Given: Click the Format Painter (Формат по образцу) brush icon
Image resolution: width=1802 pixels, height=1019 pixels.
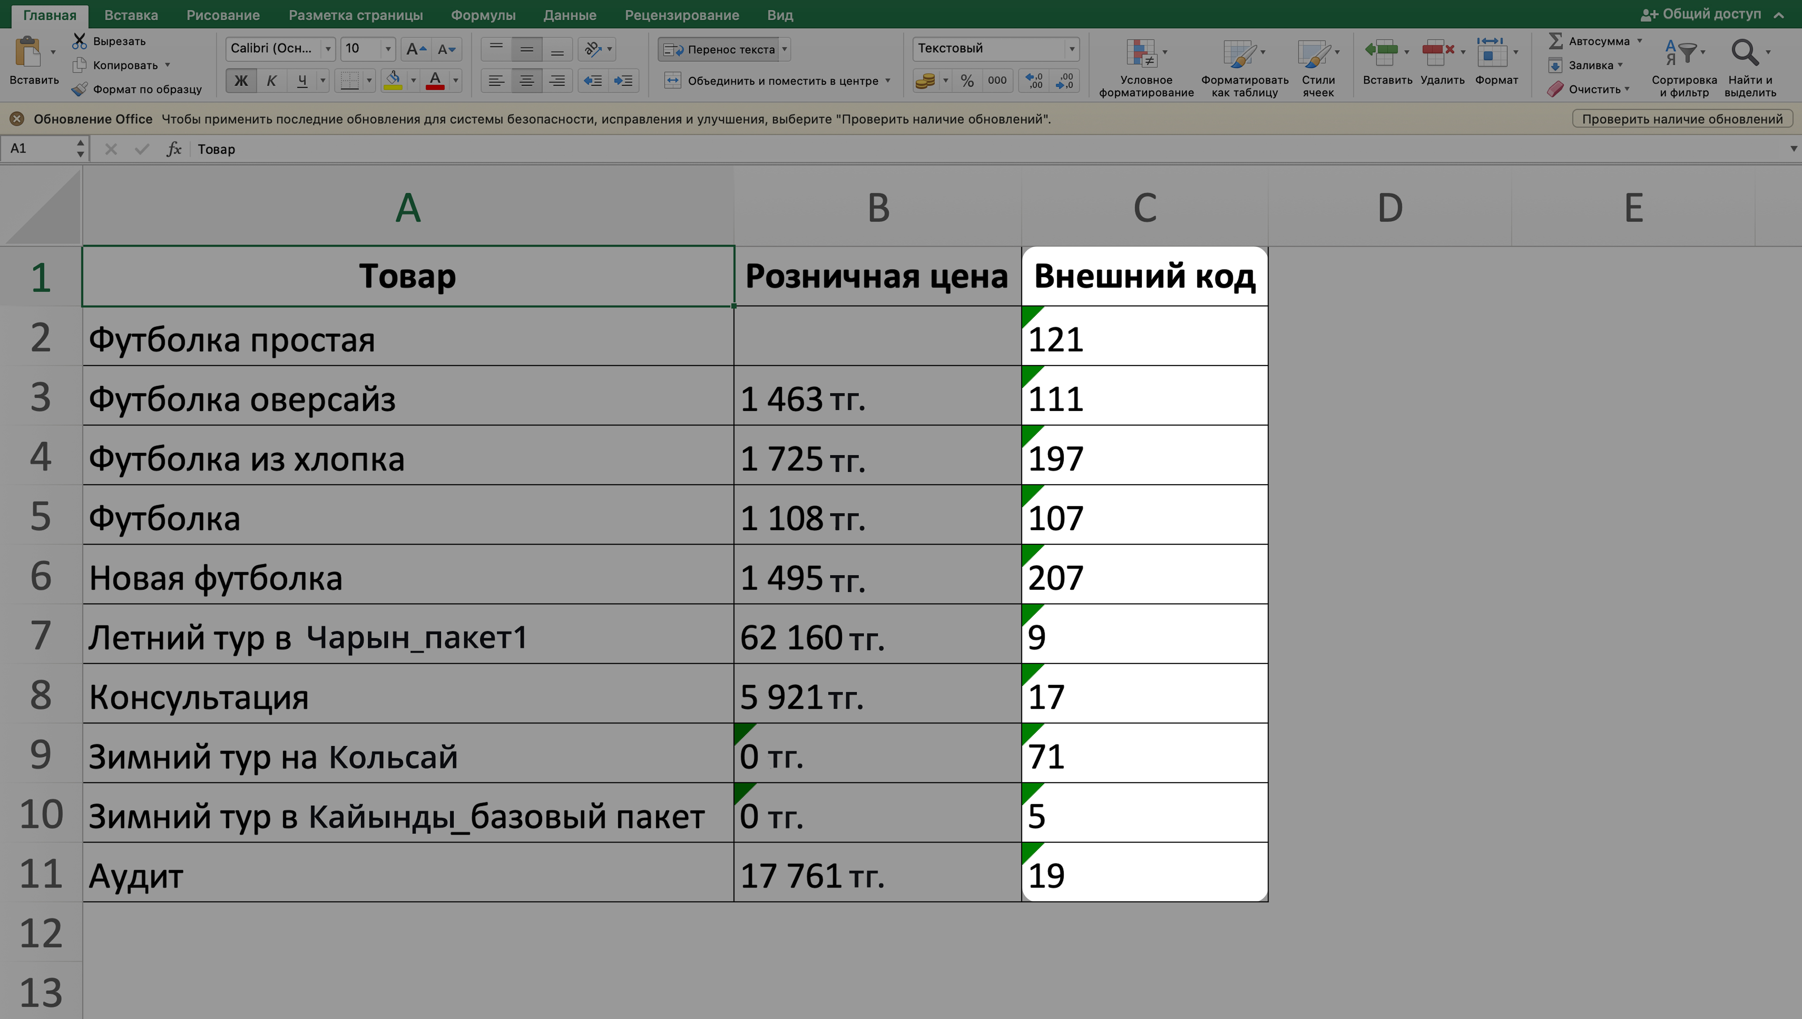Looking at the screenshot, I should click(x=79, y=89).
